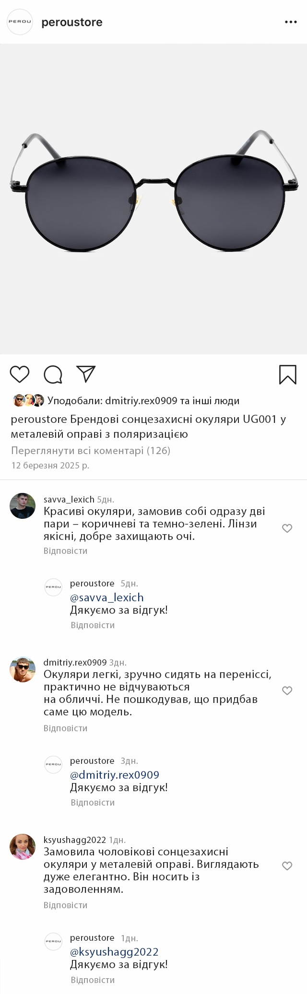Open the dmitriy.rex0909 commenter avatar
Viewport: 307px width, 994px height.
23,669
